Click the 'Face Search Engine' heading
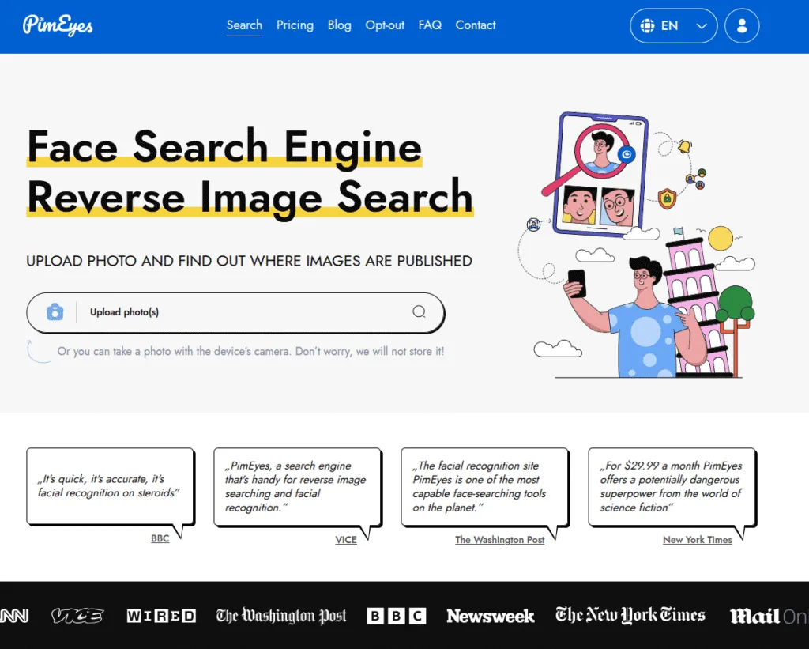Image resolution: width=809 pixels, height=649 pixels. [224, 146]
